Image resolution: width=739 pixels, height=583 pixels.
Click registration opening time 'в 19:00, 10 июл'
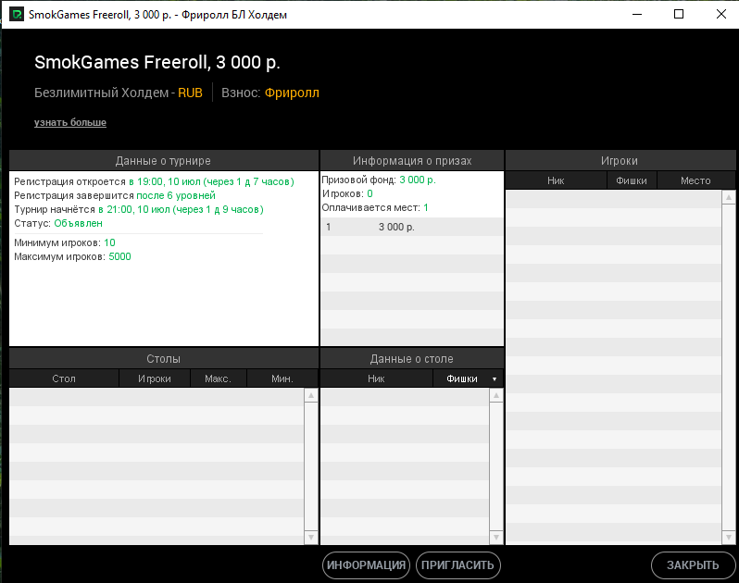point(165,181)
